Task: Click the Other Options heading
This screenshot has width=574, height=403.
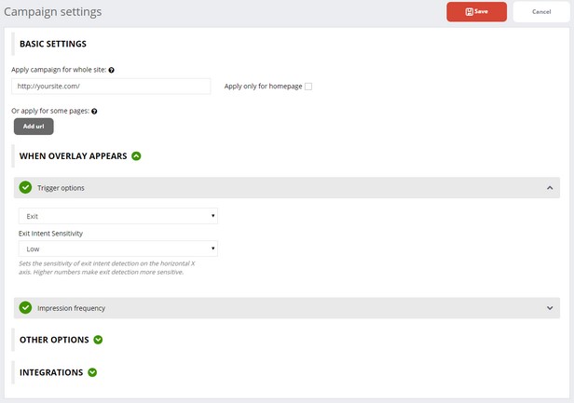Action: tap(54, 340)
